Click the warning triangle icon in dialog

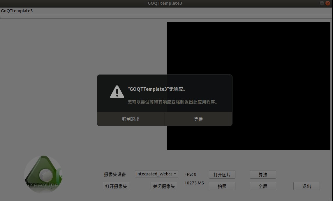point(117,92)
